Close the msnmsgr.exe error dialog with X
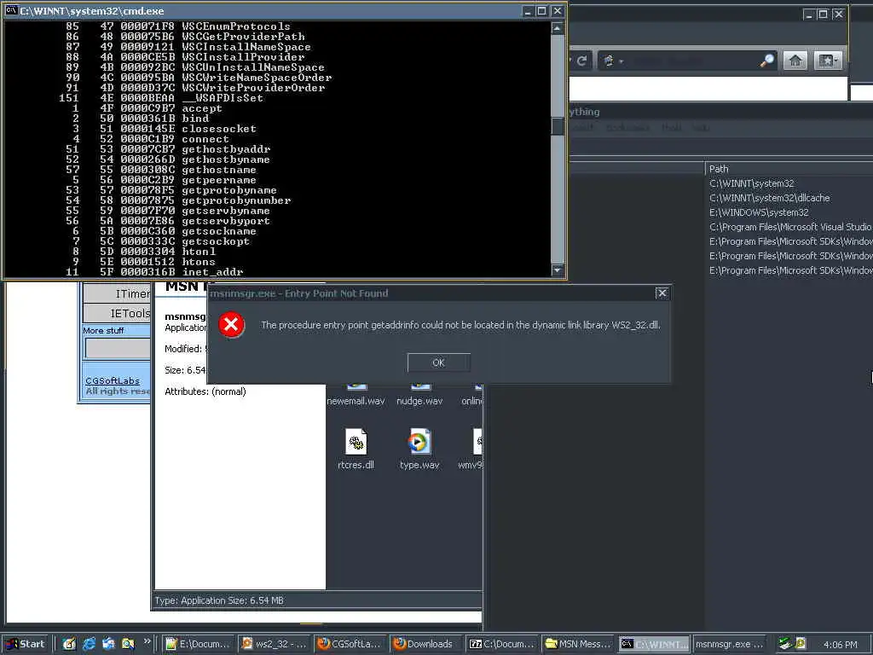873x655 pixels. tap(662, 293)
